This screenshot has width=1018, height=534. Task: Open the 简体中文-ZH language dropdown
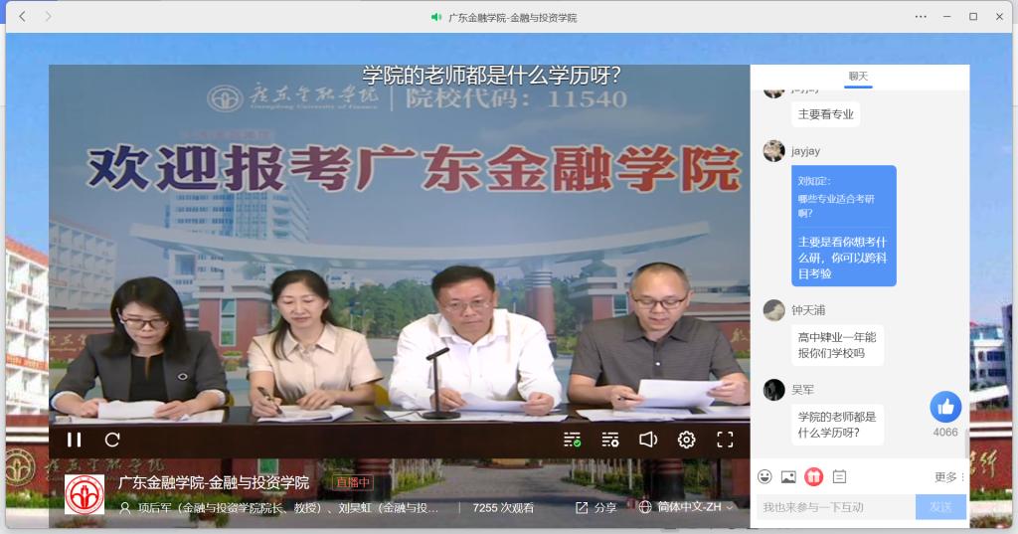click(x=687, y=507)
